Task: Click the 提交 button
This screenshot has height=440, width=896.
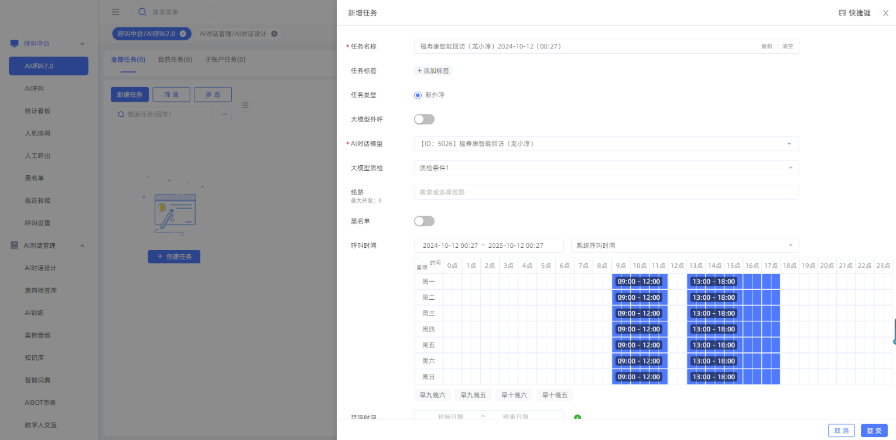Action: click(874, 431)
